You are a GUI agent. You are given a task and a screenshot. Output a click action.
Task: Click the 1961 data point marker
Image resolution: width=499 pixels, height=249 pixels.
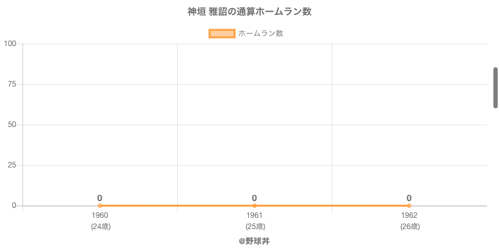[x=254, y=205]
